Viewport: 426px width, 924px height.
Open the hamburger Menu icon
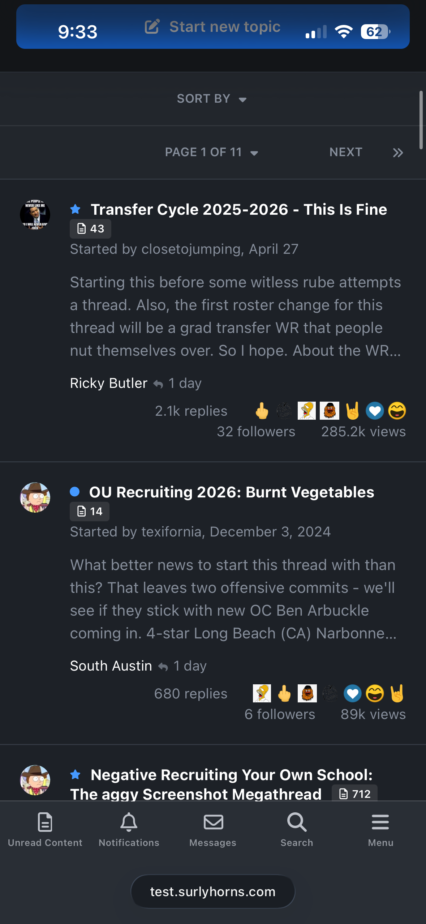380,822
